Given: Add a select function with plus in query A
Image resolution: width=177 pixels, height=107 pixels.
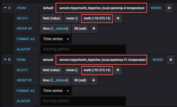Looking at the screenshot, I should click(118, 18).
